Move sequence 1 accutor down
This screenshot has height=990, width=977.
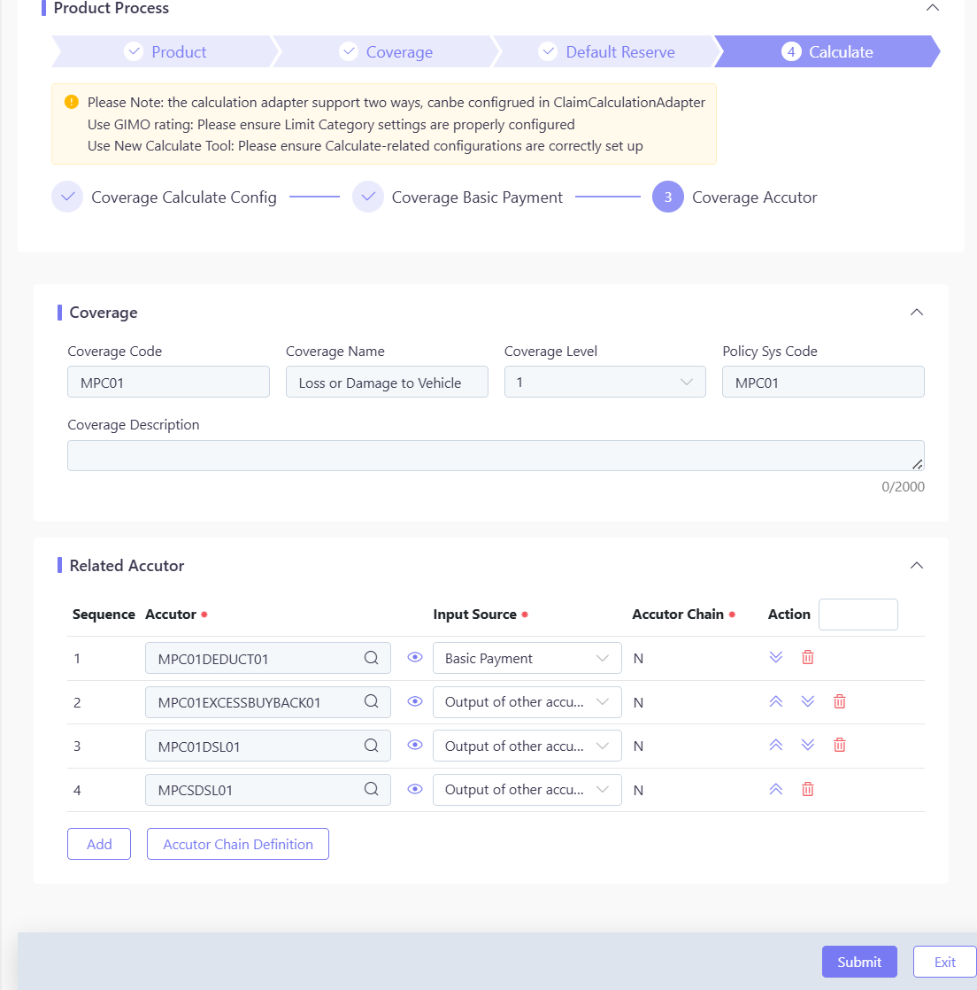click(775, 657)
